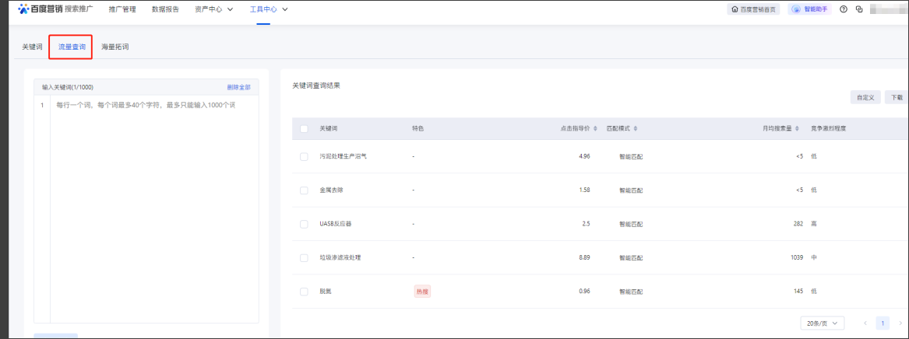Click the 删除全部 link
The image size is (909, 339).
click(238, 88)
